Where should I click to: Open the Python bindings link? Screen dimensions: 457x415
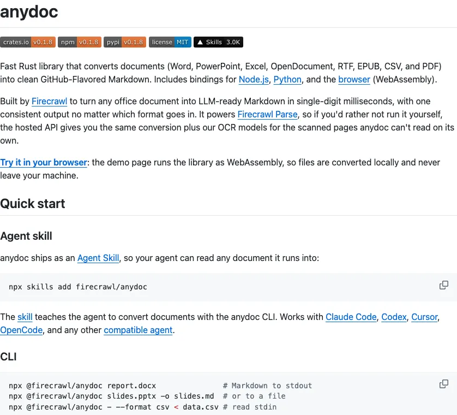[287, 79]
